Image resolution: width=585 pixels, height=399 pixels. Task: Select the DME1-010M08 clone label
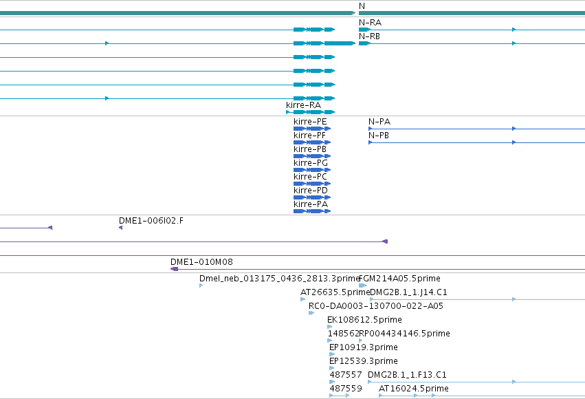(201, 262)
